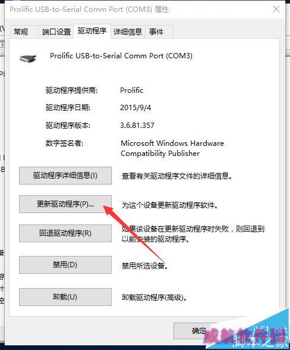Switch to the 常规 tab

point(21,32)
